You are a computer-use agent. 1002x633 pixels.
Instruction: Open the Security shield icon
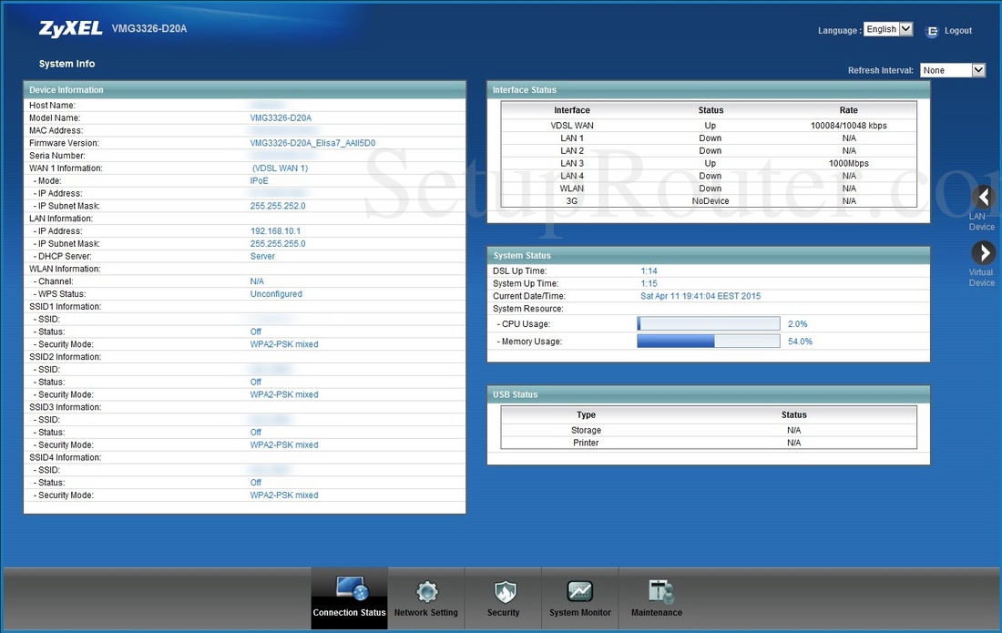(x=503, y=592)
